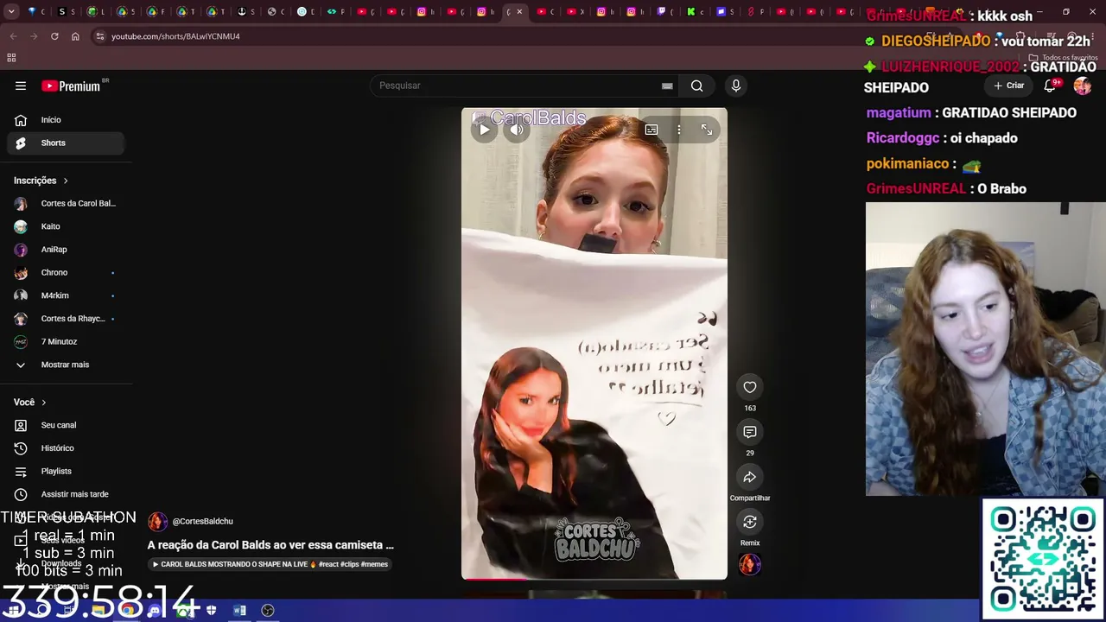The height and width of the screenshot is (622, 1106).
Task: Click the CortesBaldchu channel avatar
Action: (x=157, y=521)
